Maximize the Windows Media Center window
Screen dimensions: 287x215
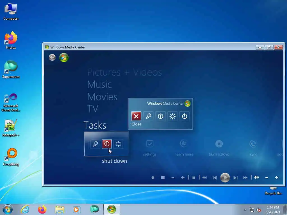coord(269,47)
